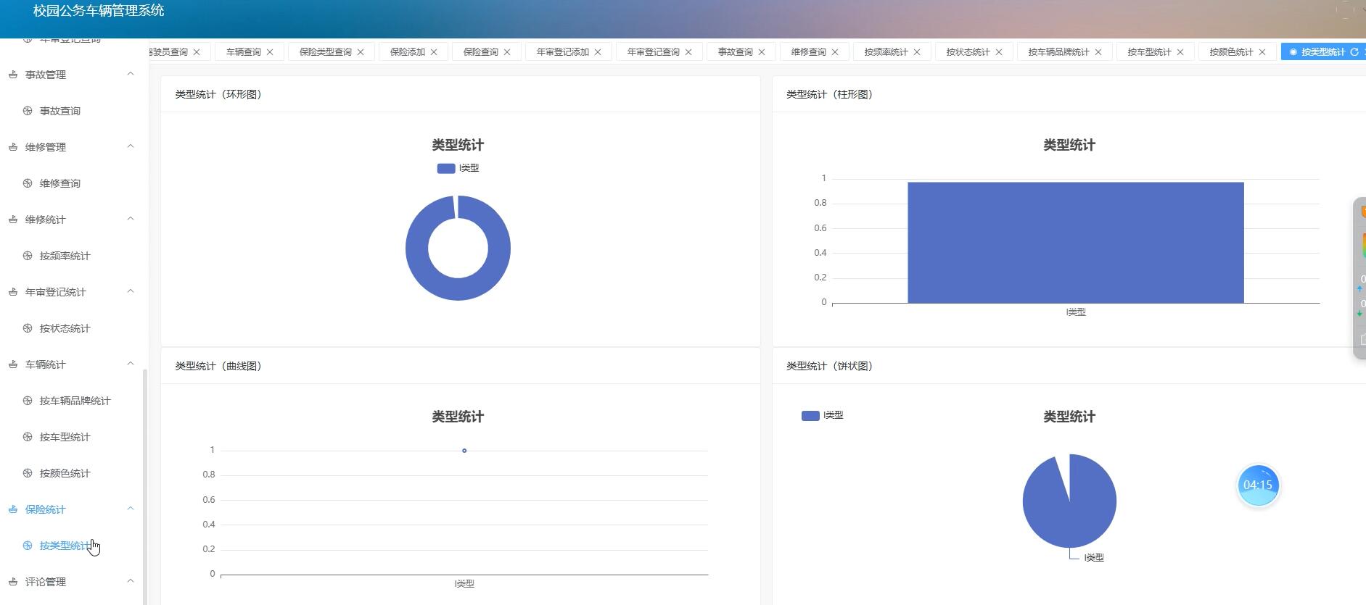
Task: Open 事故查询 in the sidebar
Action: (59, 111)
